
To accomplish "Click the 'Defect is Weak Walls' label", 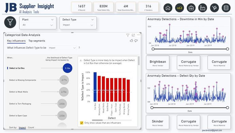I will coord(18,92).
